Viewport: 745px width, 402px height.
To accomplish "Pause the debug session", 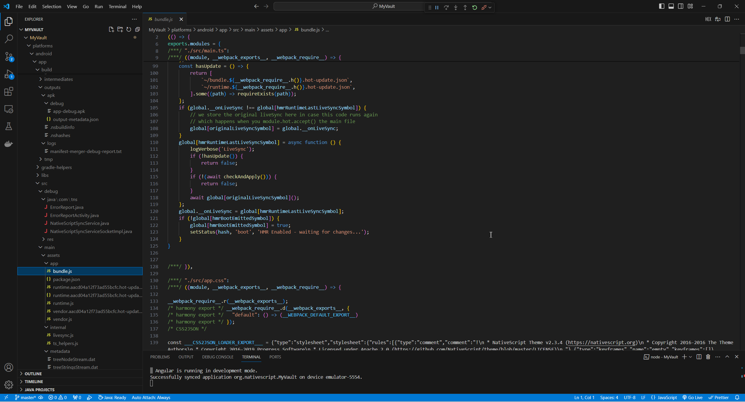I will (437, 8).
